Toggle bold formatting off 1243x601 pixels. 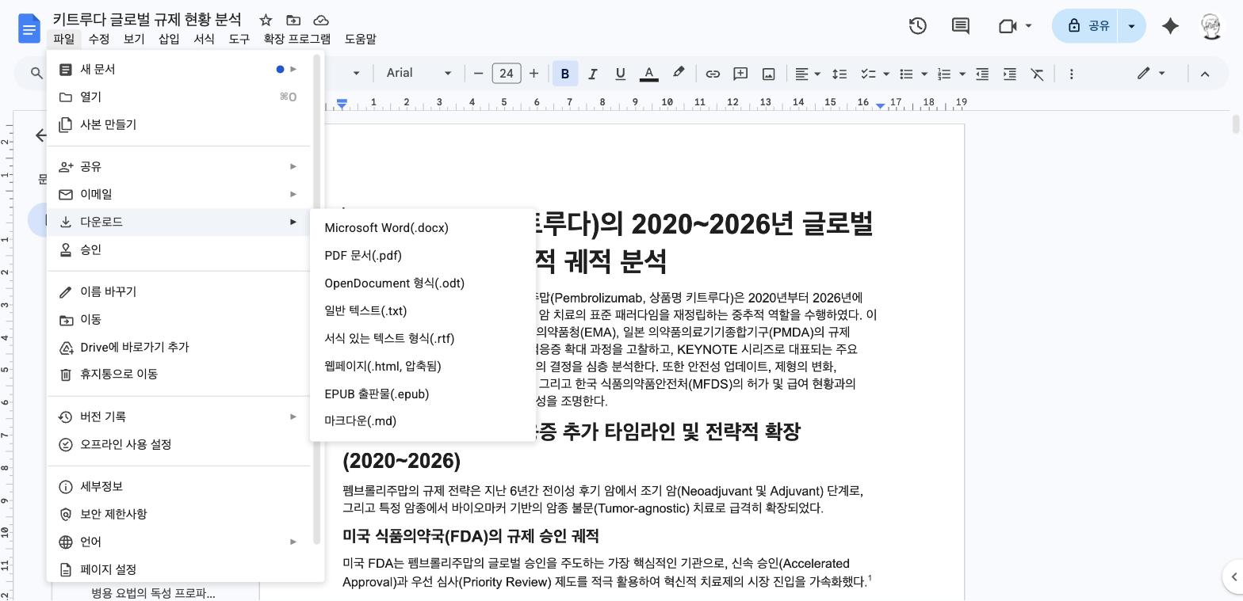coord(565,74)
